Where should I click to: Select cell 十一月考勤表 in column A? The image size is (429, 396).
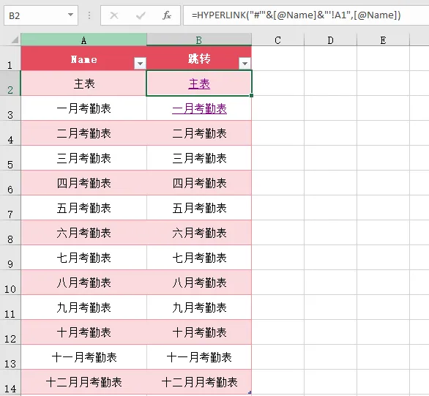click(x=83, y=357)
